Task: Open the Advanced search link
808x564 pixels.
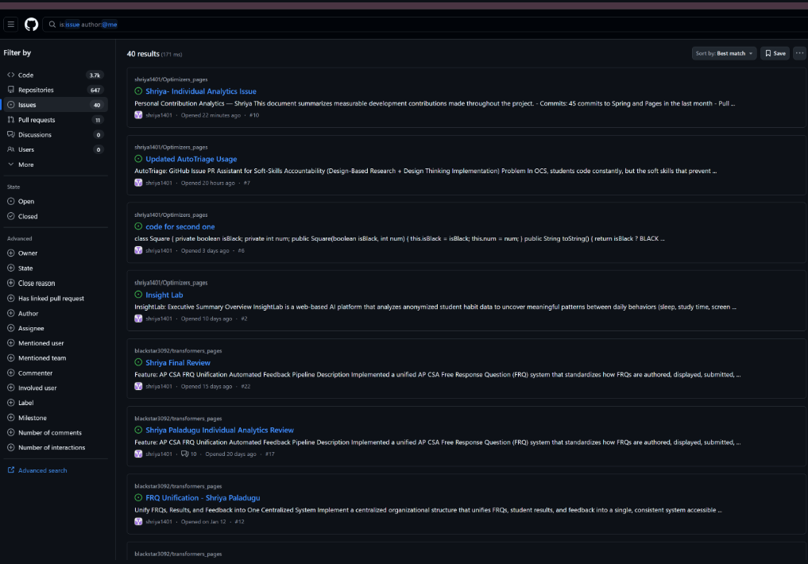Action: point(42,470)
